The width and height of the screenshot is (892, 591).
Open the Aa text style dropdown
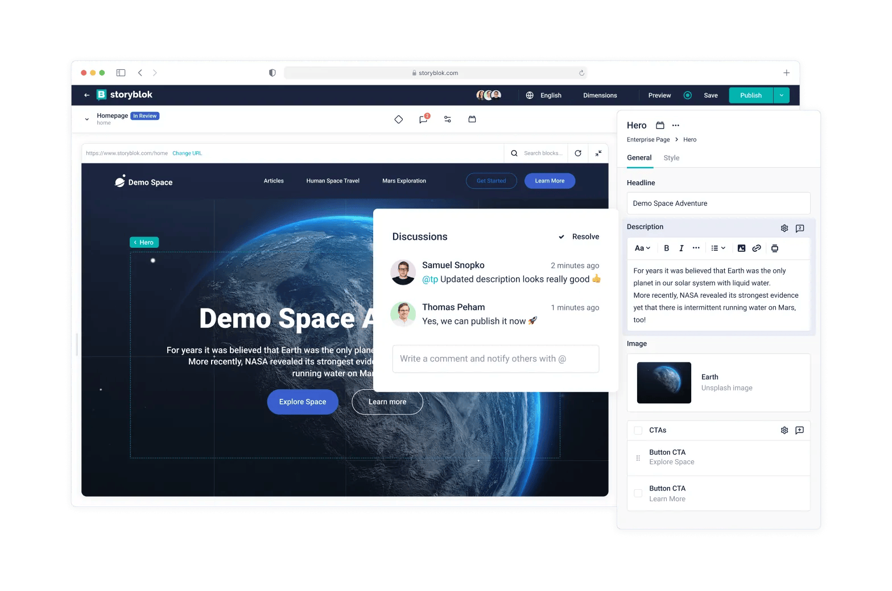pyautogui.click(x=642, y=248)
